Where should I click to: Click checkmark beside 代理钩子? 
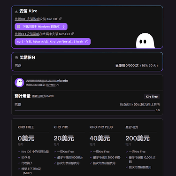click(19, 163)
